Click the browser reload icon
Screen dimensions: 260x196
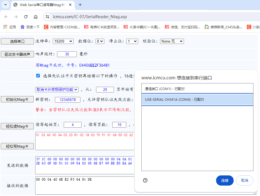[x=26, y=17]
